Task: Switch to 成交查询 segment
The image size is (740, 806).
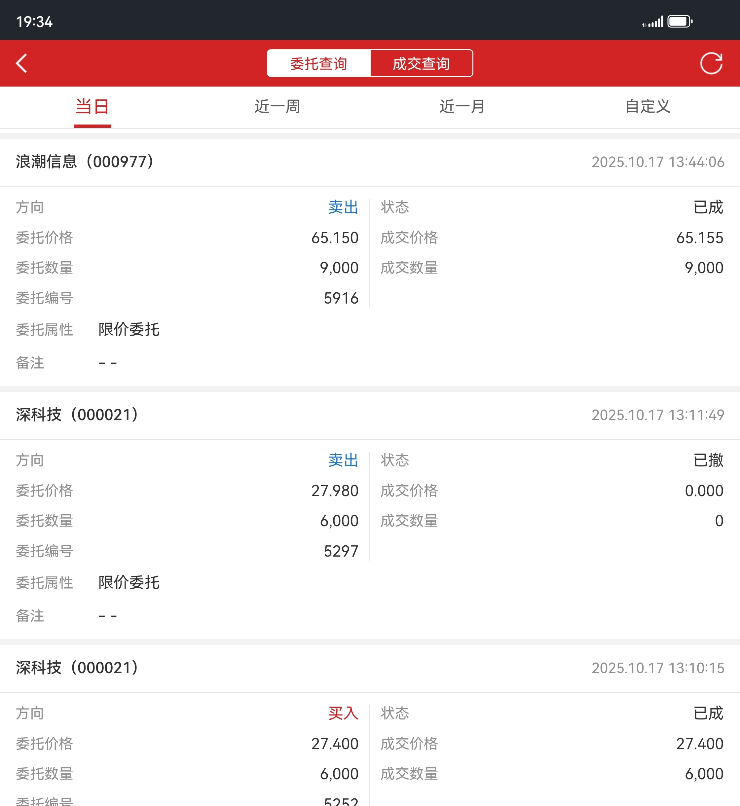Action: click(x=421, y=63)
